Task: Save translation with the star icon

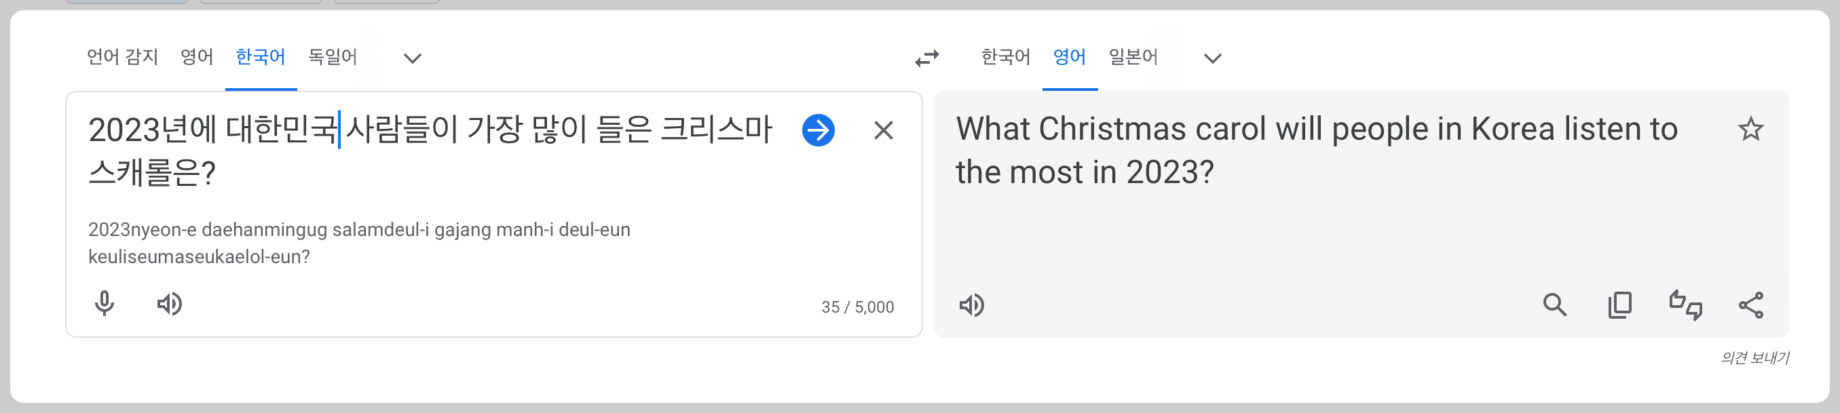Action: coord(1750,129)
